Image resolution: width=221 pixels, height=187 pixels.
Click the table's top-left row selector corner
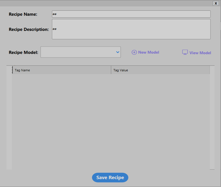9,70
